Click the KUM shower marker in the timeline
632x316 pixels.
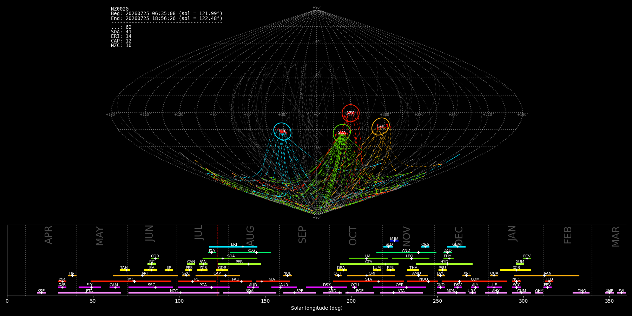coord(394,241)
